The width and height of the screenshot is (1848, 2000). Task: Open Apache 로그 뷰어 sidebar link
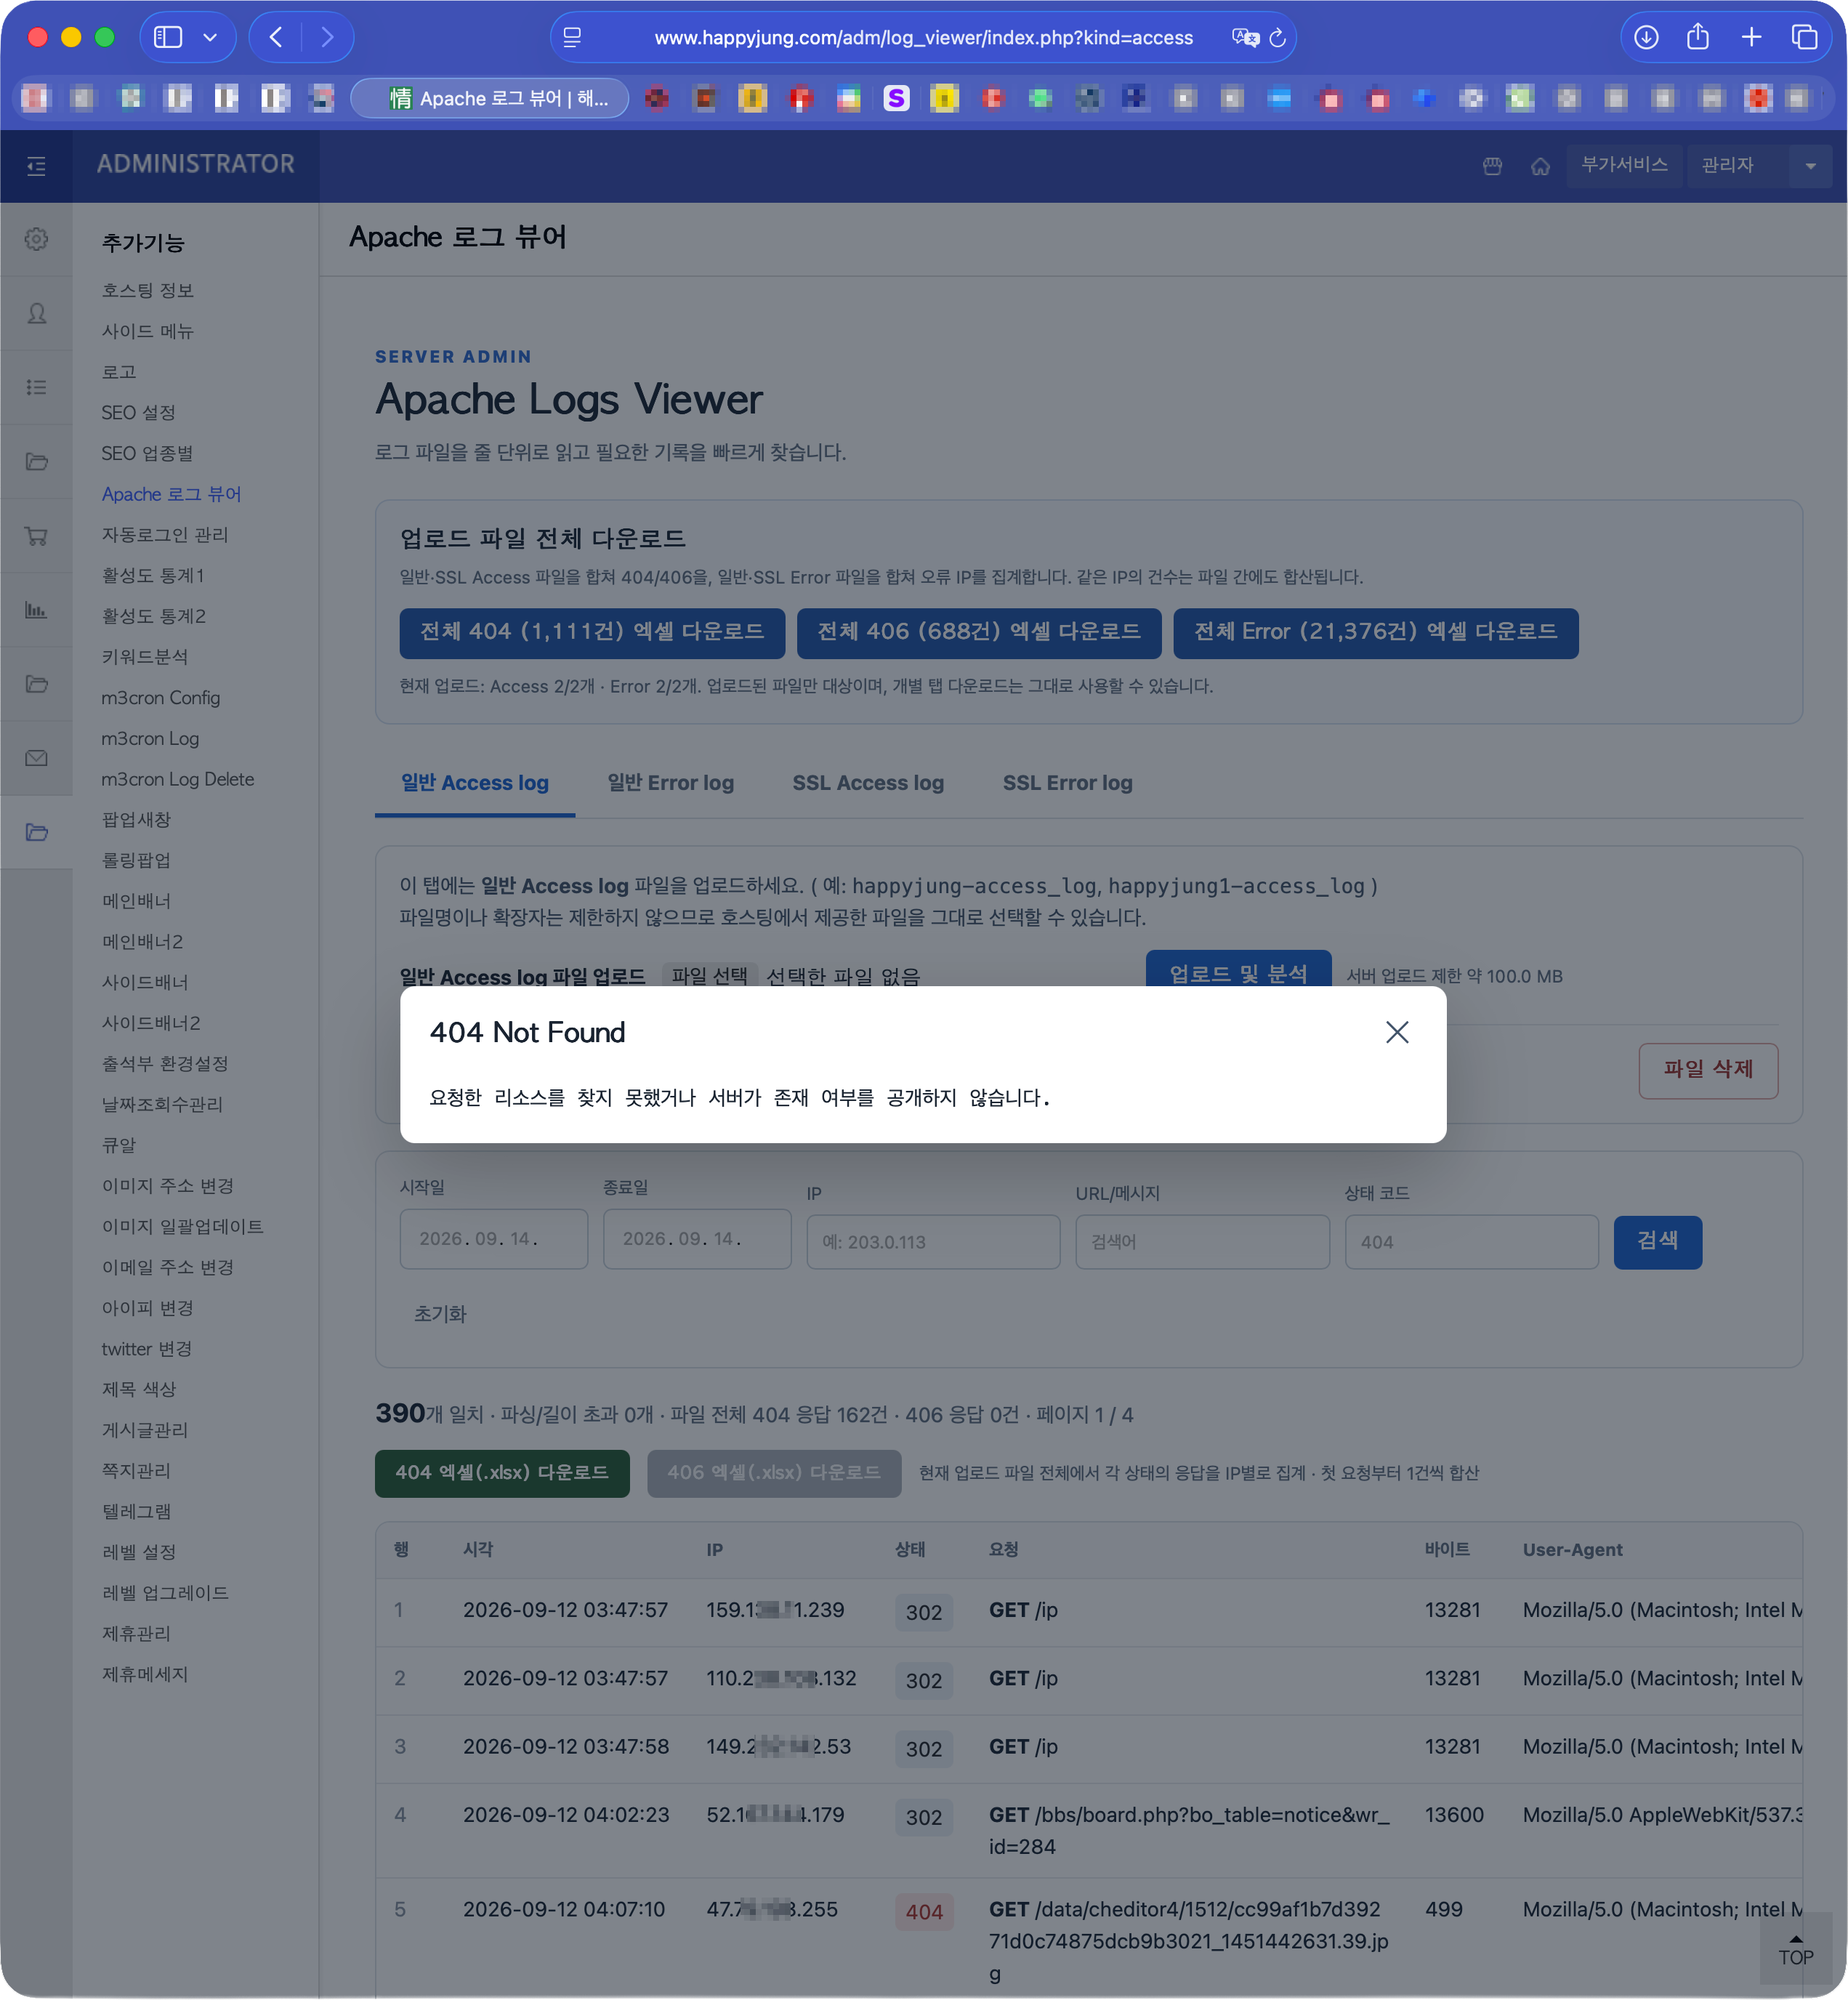[172, 494]
